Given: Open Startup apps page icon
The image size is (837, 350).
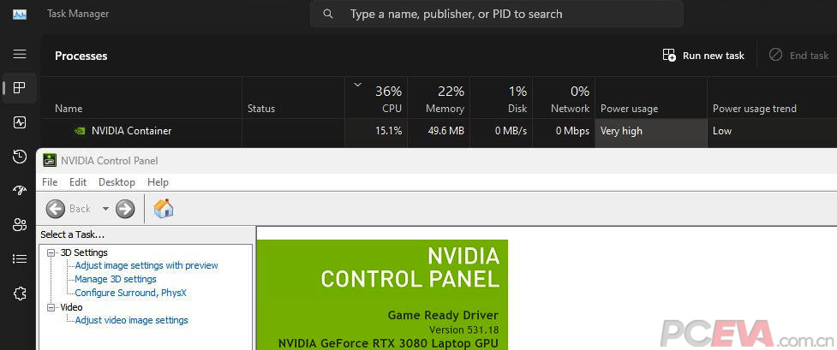Looking at the screenshot, I should [x=20, y=191].
